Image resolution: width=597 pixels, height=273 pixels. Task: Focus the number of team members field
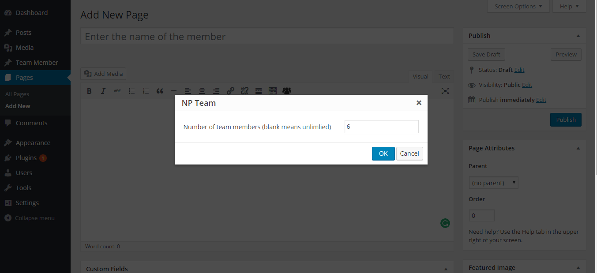pyautogui.click(x=381, y=127)
